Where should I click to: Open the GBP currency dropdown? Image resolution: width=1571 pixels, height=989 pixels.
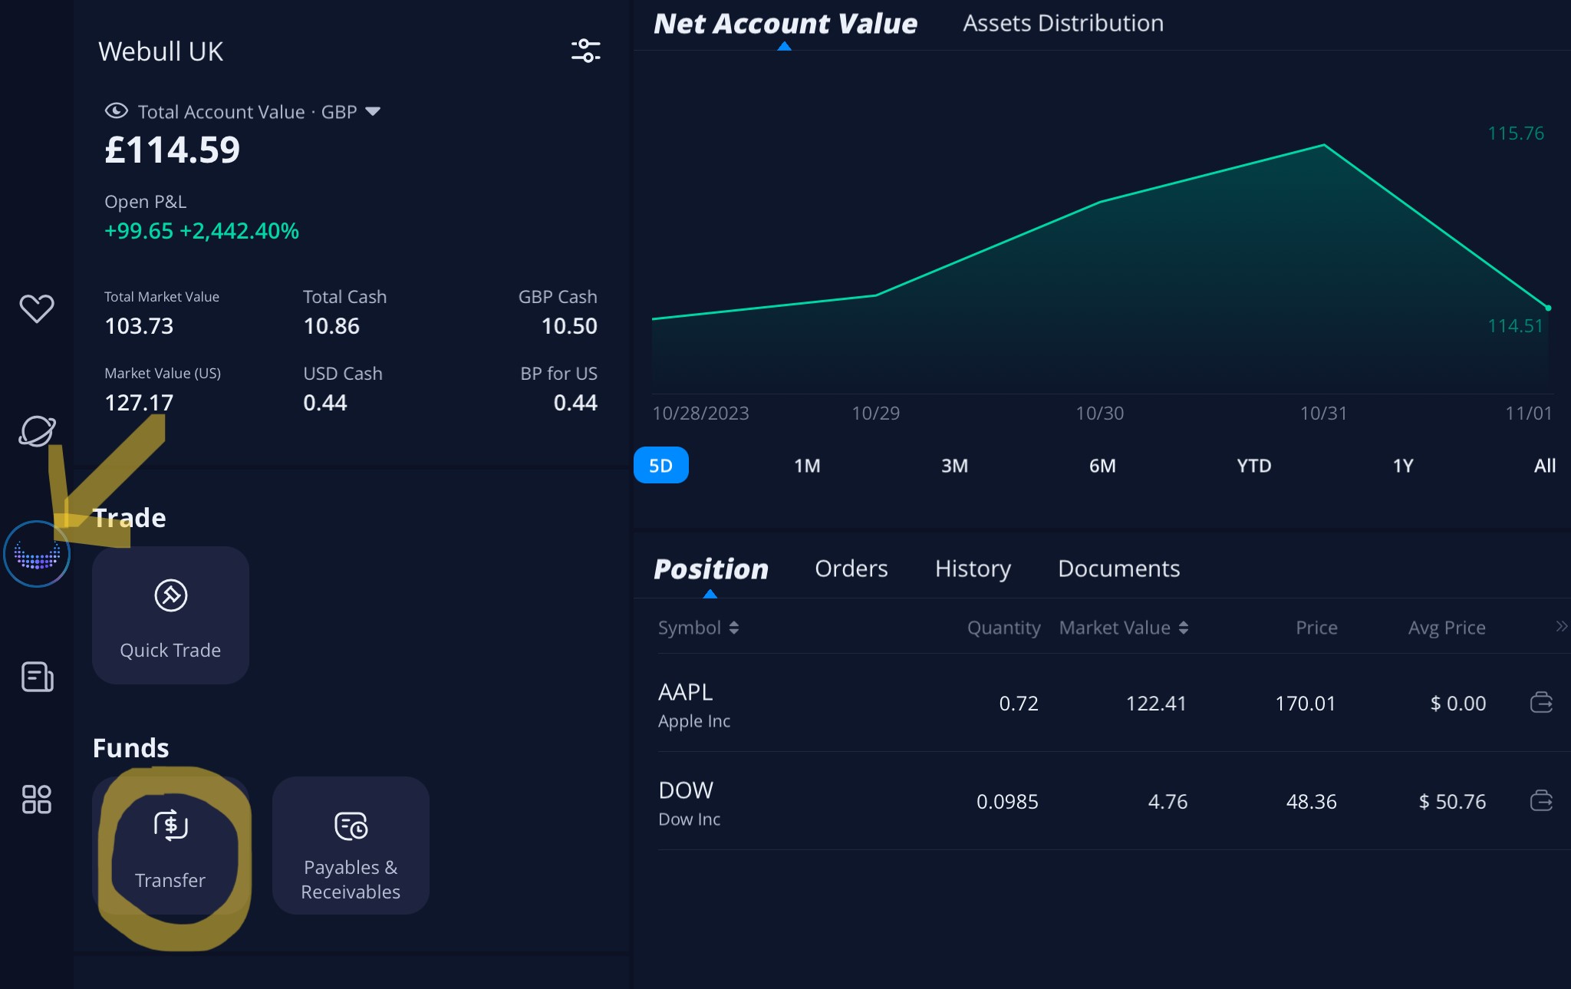click(x=373, y=111)
